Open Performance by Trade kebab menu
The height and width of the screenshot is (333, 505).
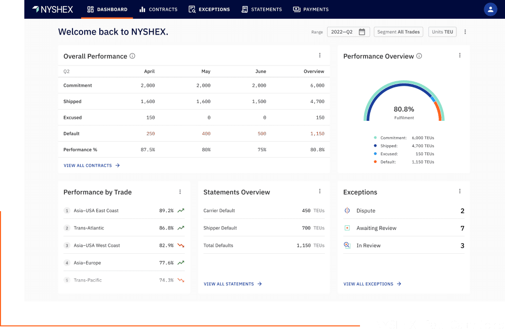(180, 192)
